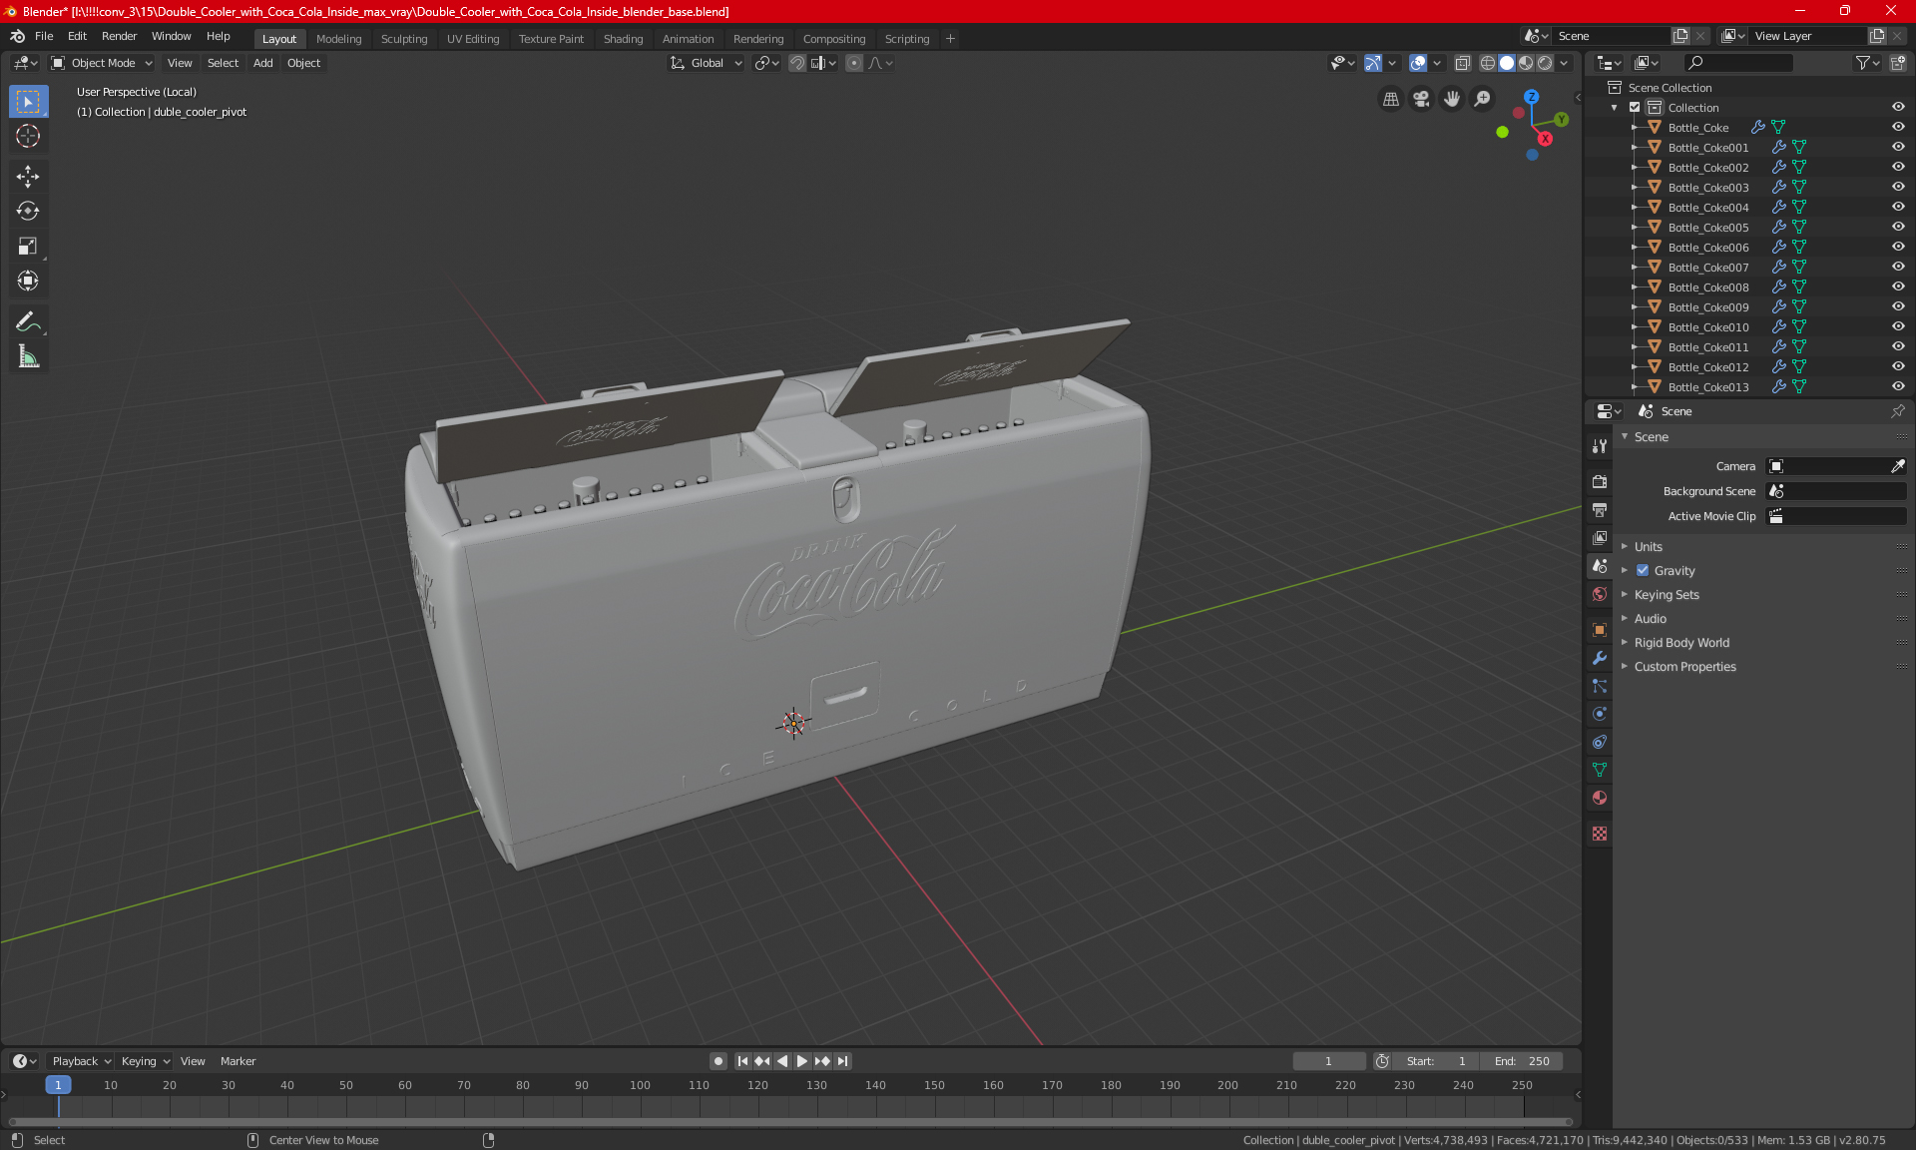Screen dimensions: 1916x1150
Task: Play animation forward
Action: (x=801, y=1061)
